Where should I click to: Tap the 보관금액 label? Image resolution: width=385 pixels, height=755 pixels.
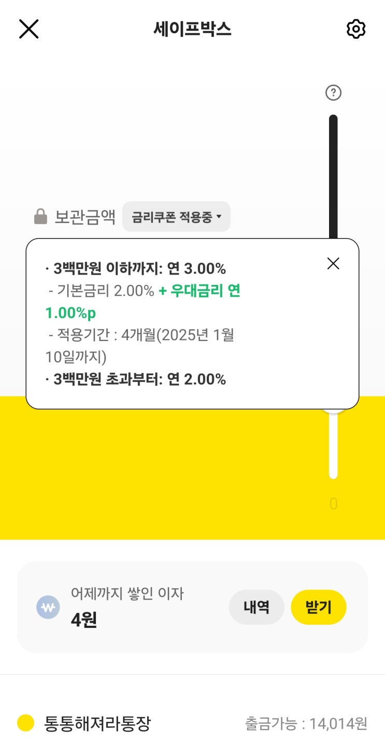[x=85, y=217]
